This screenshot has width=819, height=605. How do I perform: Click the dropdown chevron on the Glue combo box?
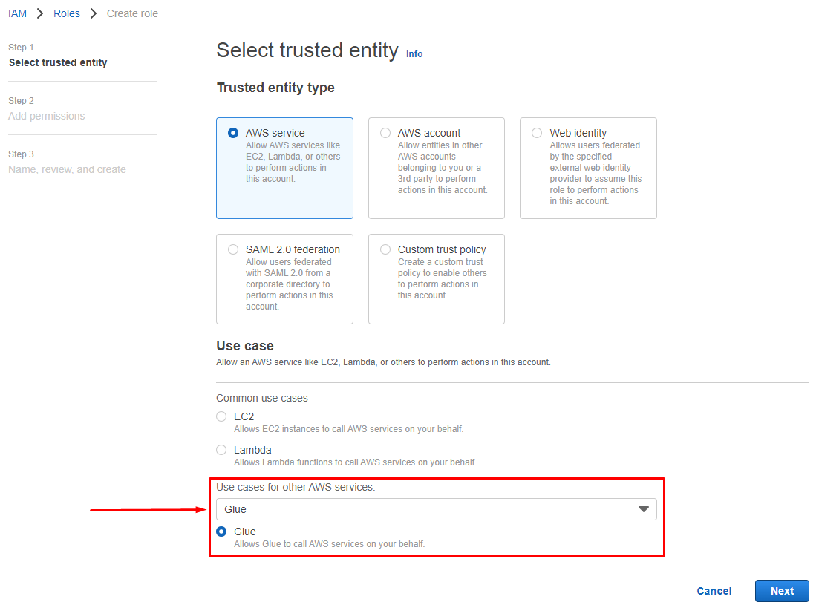click(x=645, y=509)
